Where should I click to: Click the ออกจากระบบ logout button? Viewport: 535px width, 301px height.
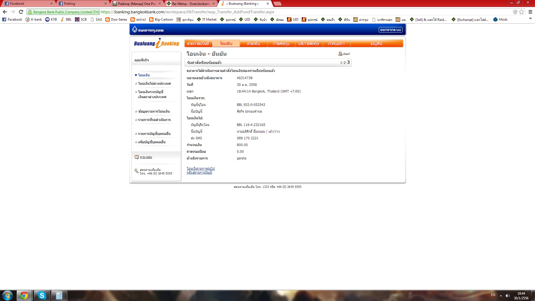[x=390, y=30]
